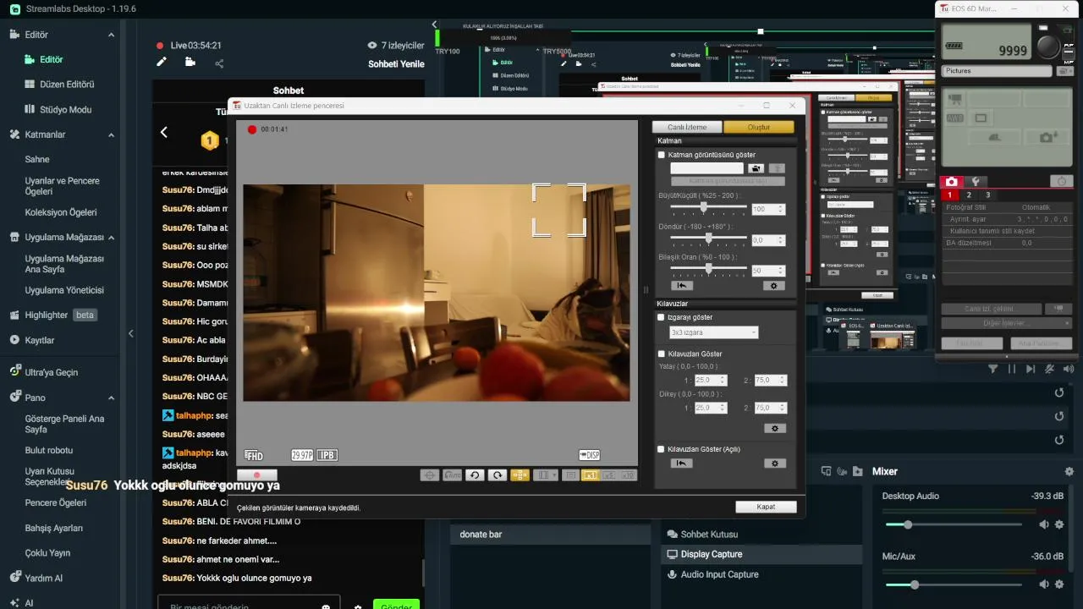The image size is (1083, 609).
Task: Open the 3x3 ızgara dropdown
Action: pyautogui.click(x=713, y=332)
